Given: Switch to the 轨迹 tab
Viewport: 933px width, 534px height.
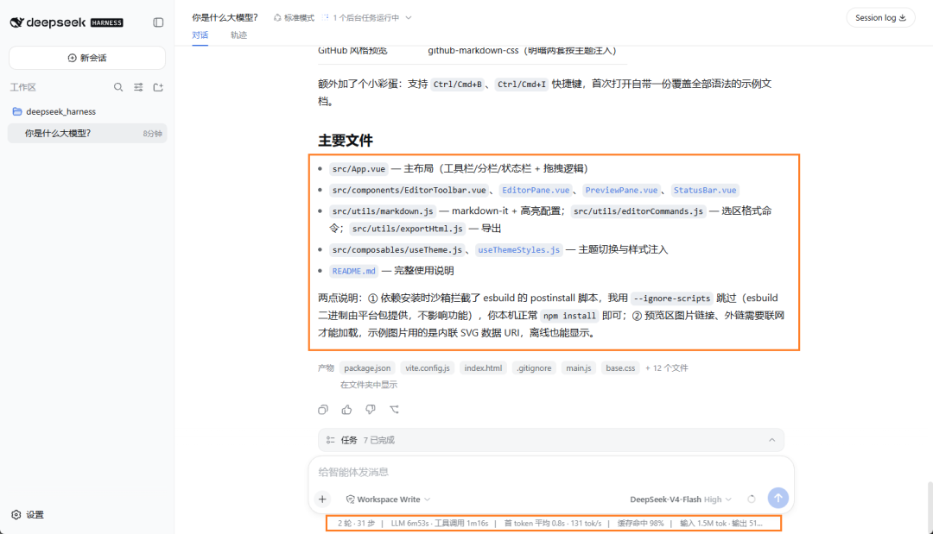Looking at the screenshot, I should pyautogui.click(x=238, y=35).
